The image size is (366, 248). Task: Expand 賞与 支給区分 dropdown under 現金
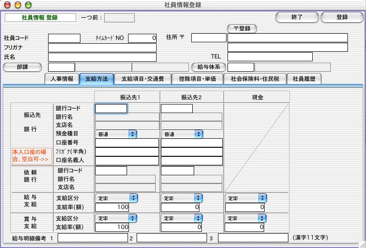[x=246, y=218]
